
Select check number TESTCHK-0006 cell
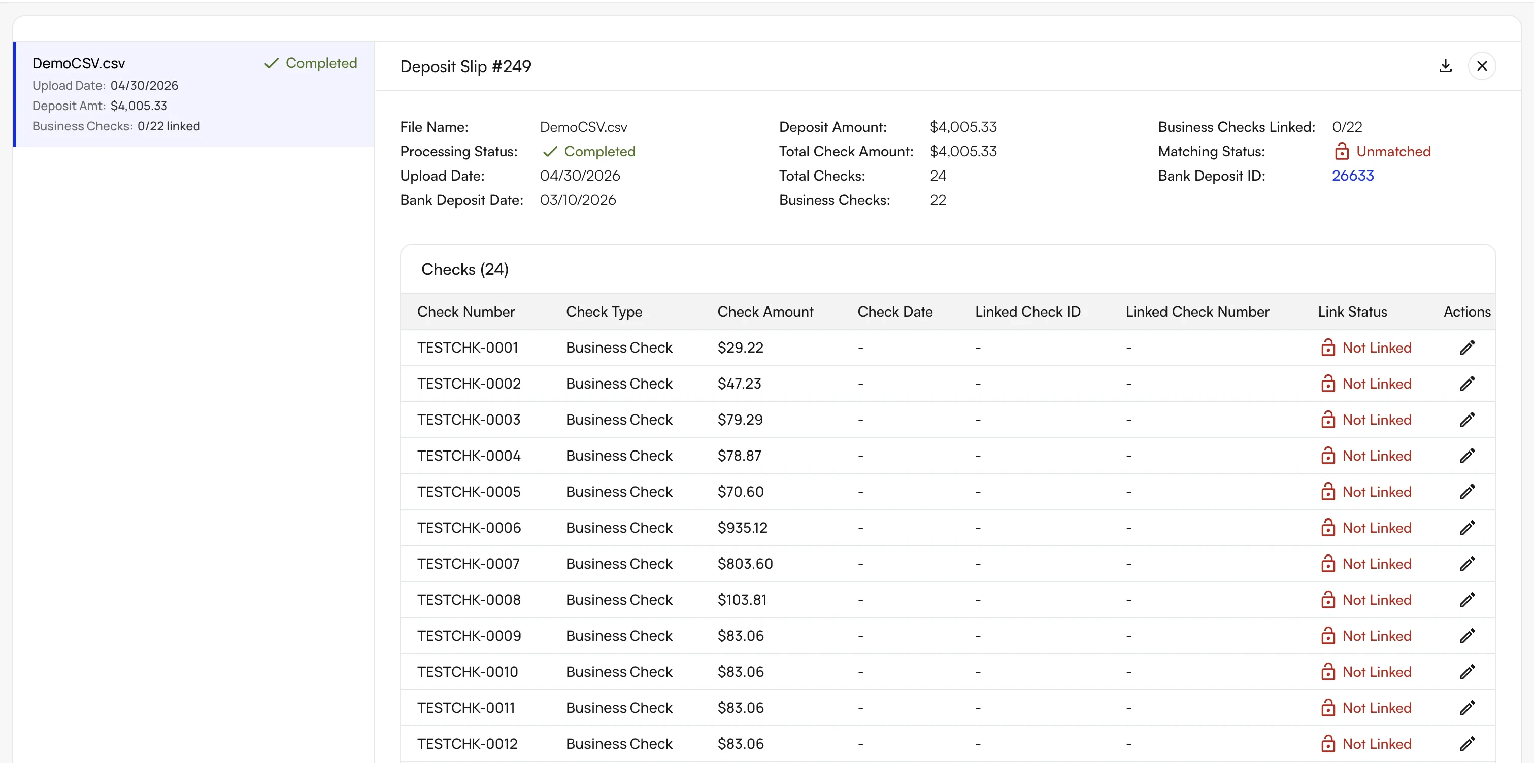click(469, 527)
